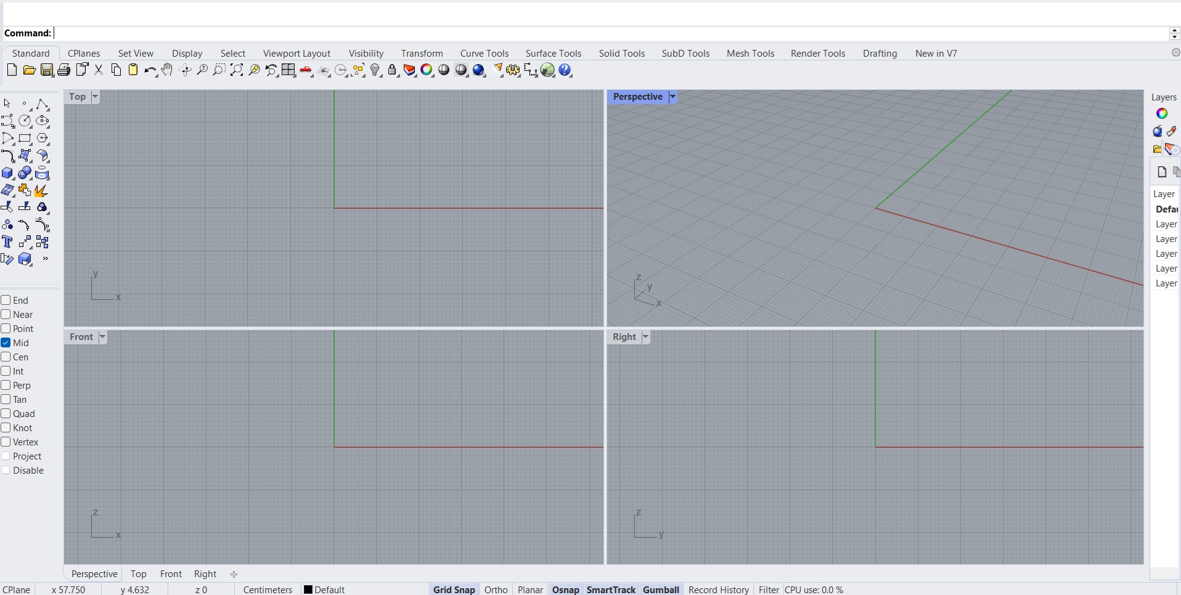The height and width of the screenshot is (595, 1181).
Task: Click the Save file icon
Action: coord(47,70)
